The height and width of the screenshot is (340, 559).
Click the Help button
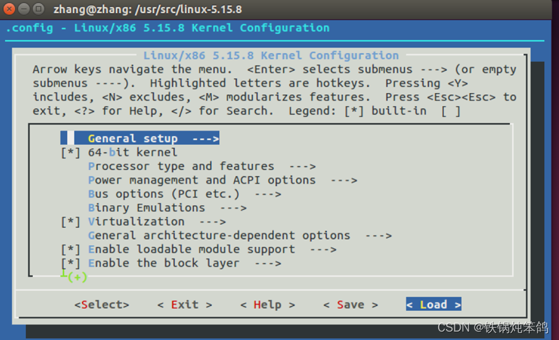coord(268,304)
